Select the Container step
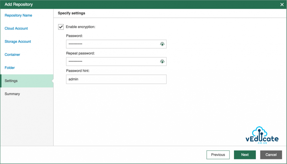Image resolution: width=287 pixels, height=164 pixels. click(x=12, y=55)
